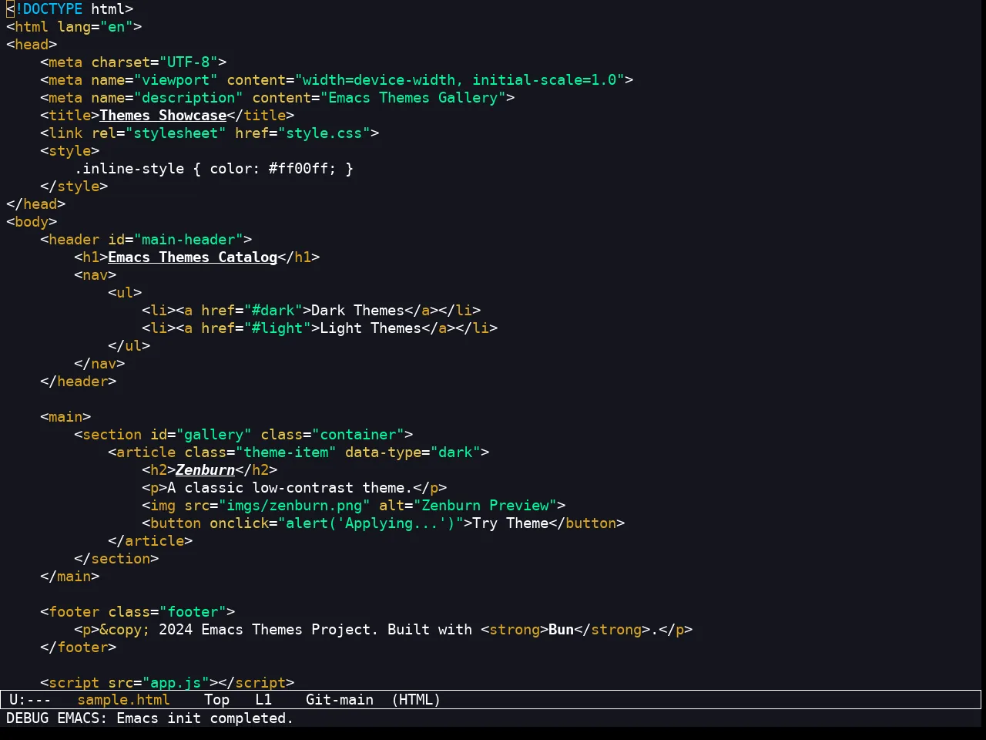The image size is (986, 740).
Task: Click the 'Emacs Themes Catalog' heading text
Action: (x=193, y=257)
